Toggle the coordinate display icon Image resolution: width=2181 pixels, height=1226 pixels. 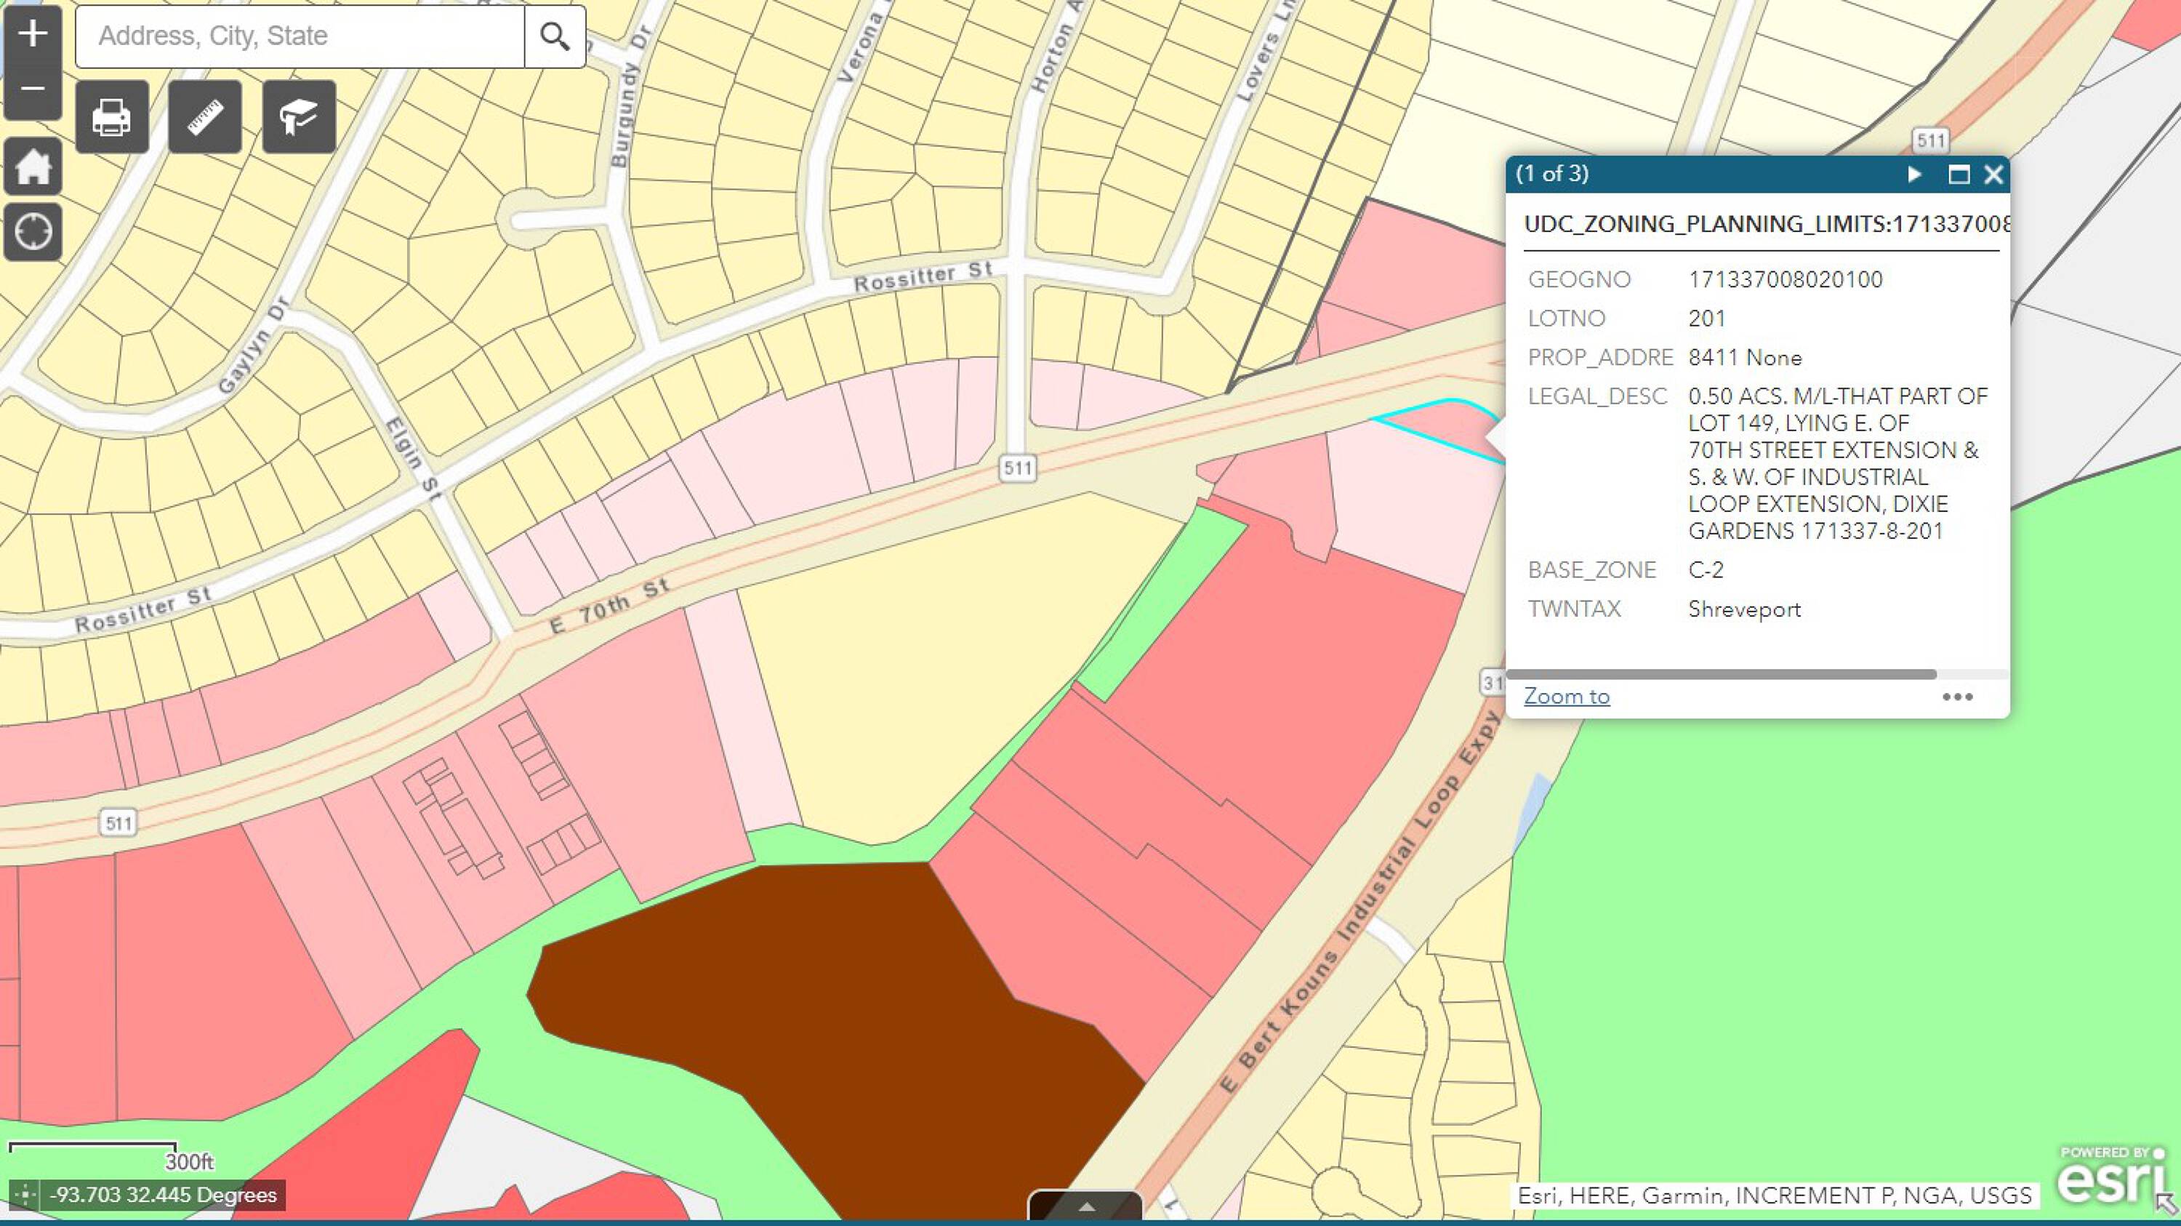(x=25, y=1195)
